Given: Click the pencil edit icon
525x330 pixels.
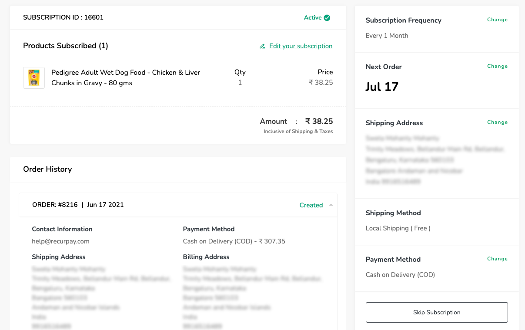Looking at the screenshot, I should pos(262,46).
